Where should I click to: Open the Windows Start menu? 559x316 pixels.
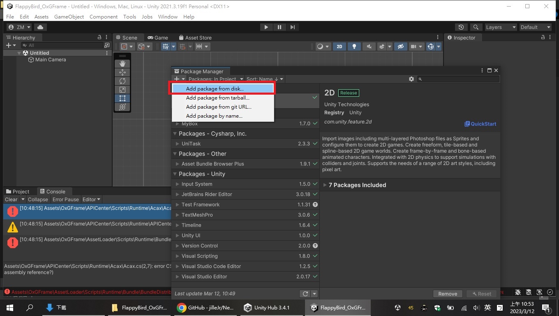tap(10, 307)
